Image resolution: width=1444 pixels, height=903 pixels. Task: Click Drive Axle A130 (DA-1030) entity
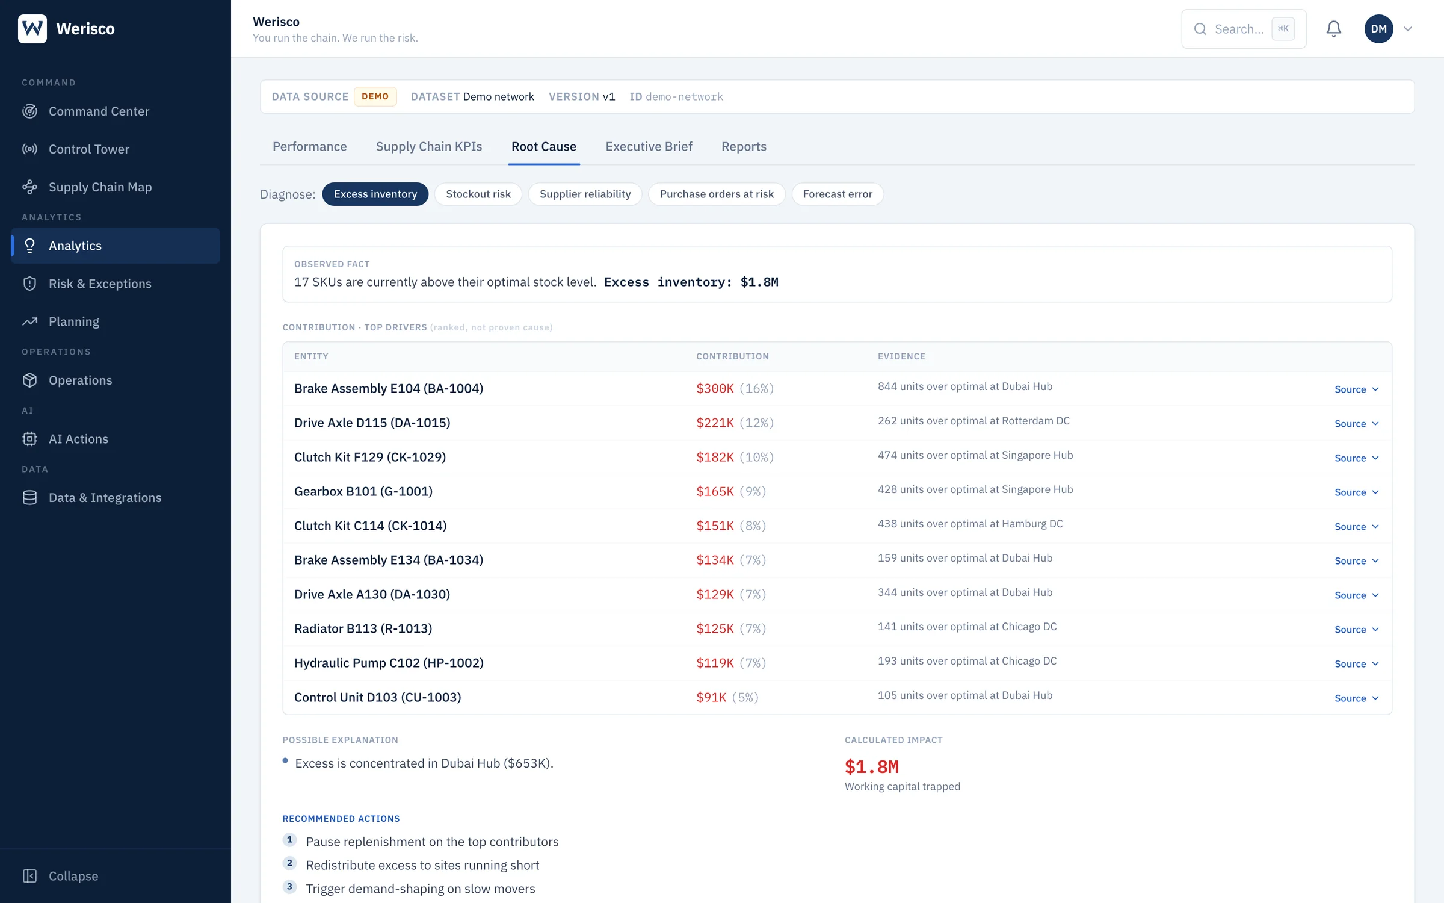click(x=372, y=595)
